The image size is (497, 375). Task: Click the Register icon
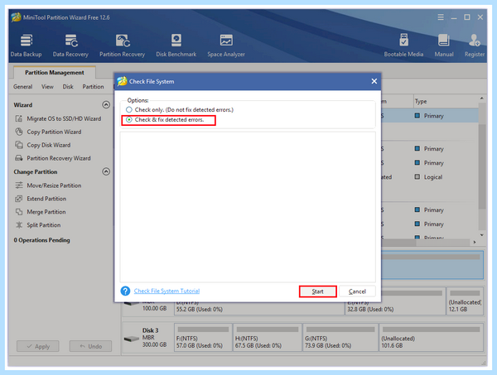coord(475,41)
